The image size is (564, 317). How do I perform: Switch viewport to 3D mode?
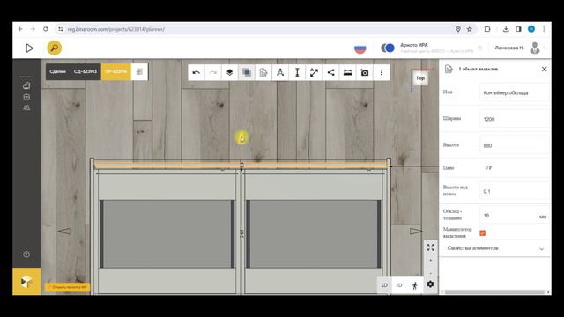coord(399,285)
